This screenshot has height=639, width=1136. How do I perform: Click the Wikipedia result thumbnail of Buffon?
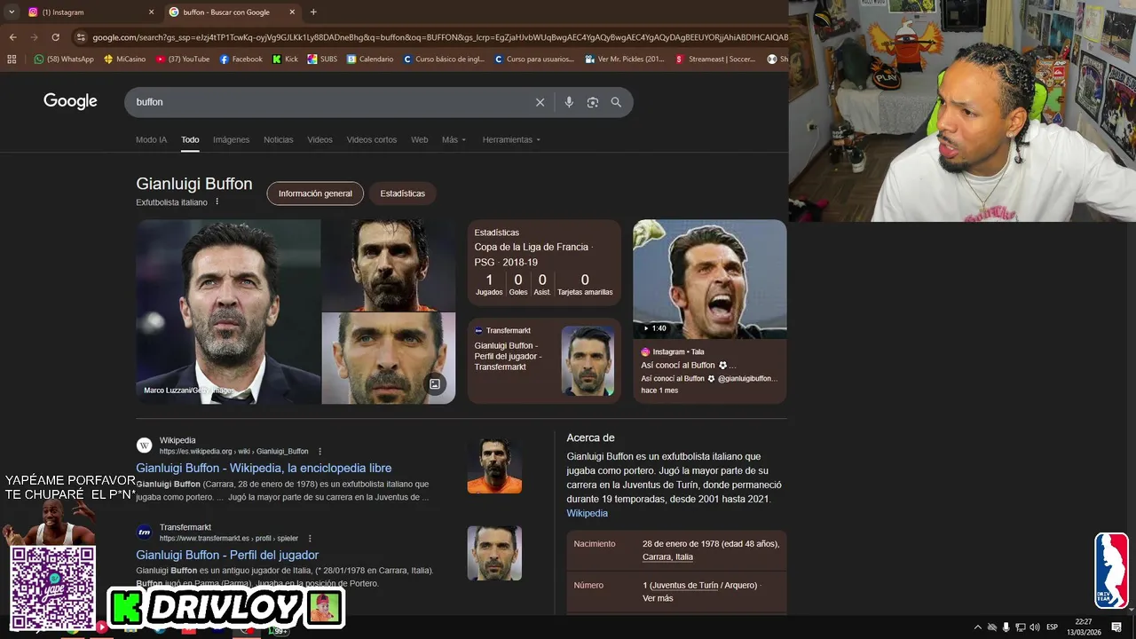[x=494, y=466]
